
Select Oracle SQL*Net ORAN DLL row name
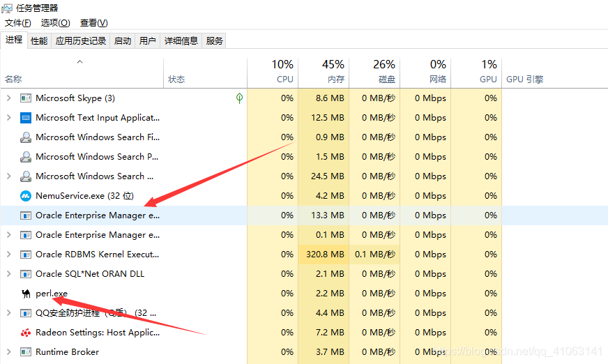[90, 274]
